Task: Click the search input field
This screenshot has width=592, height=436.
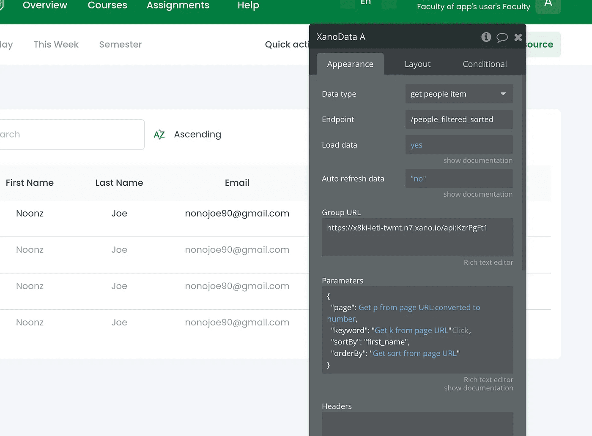Action: coord(71,135)
